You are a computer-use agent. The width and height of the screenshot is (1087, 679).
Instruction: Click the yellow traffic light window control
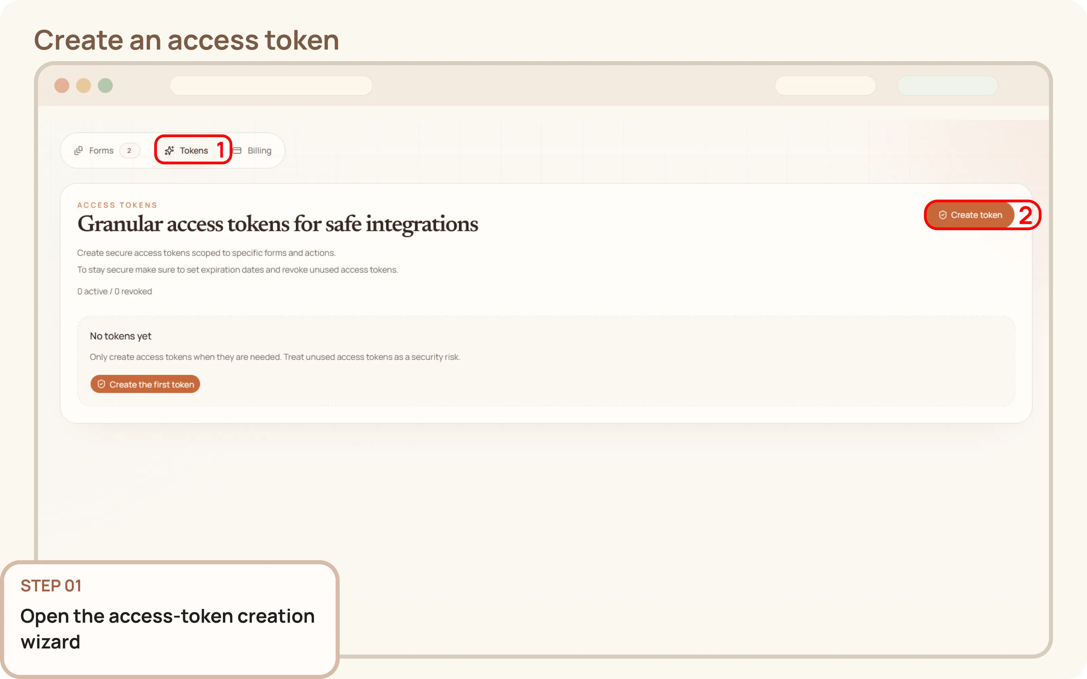[x=84, y=85]
